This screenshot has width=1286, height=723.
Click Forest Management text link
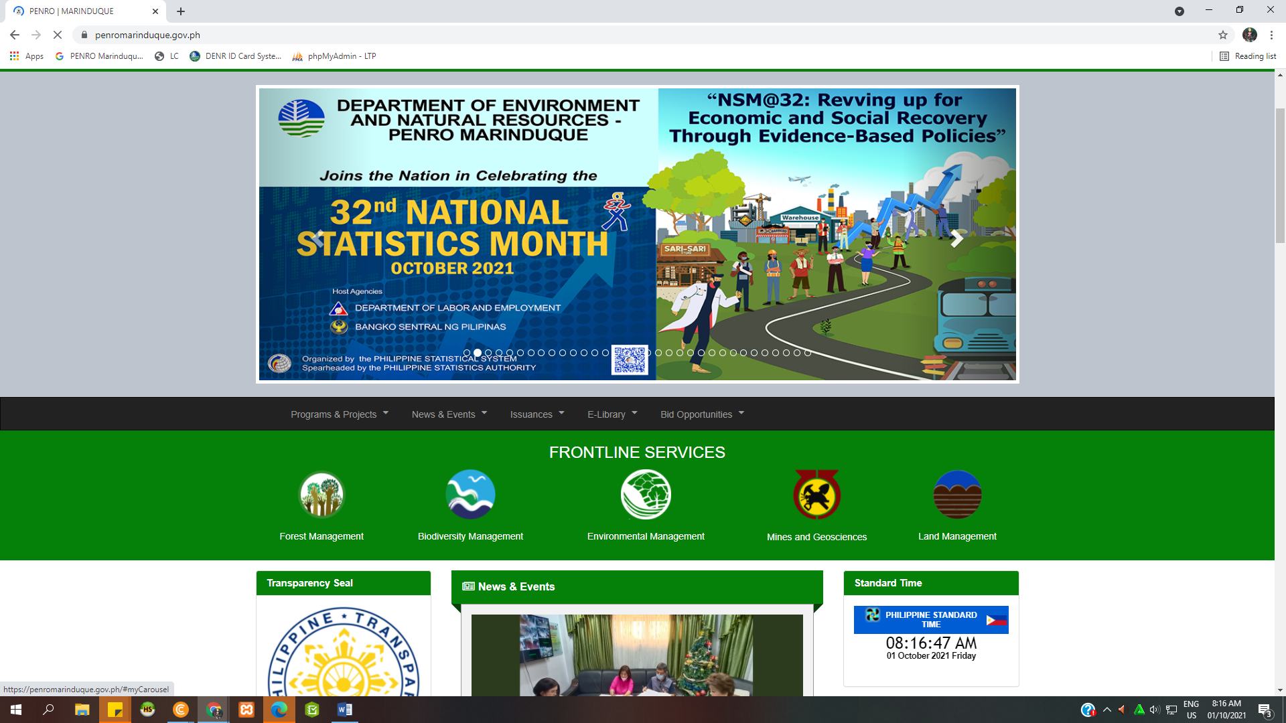[321, 536]
